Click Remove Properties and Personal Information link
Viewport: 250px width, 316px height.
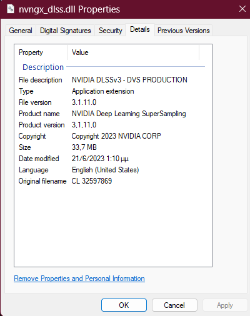(x=79, y=279)
